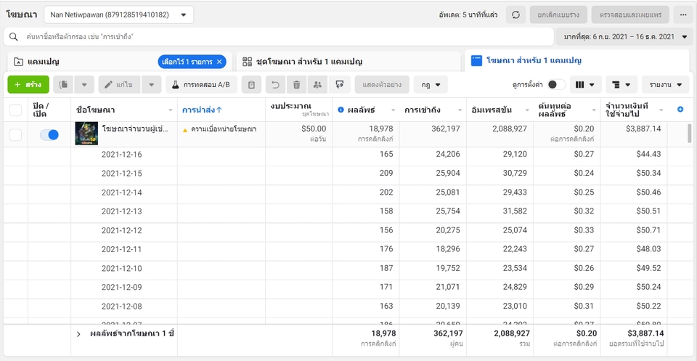This screenshot has width=697, height=361.
Task: Open the date range dropdown
Action: point(624,36)
